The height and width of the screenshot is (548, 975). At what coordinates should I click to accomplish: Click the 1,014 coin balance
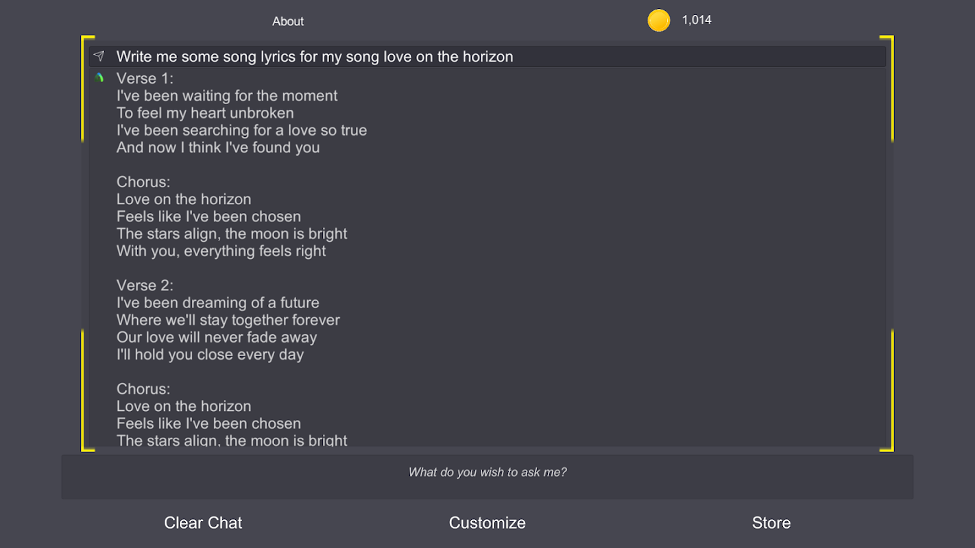[697, 21]
